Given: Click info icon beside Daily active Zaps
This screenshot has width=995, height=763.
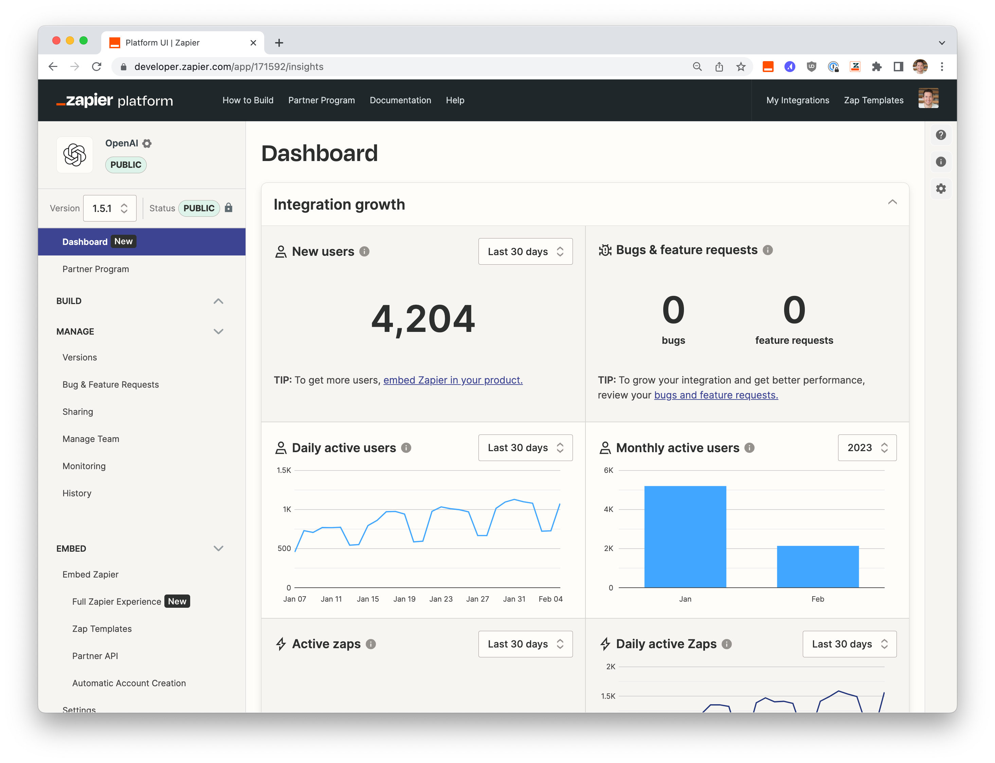Looking at the screenshot, I should tap(727, 644).
